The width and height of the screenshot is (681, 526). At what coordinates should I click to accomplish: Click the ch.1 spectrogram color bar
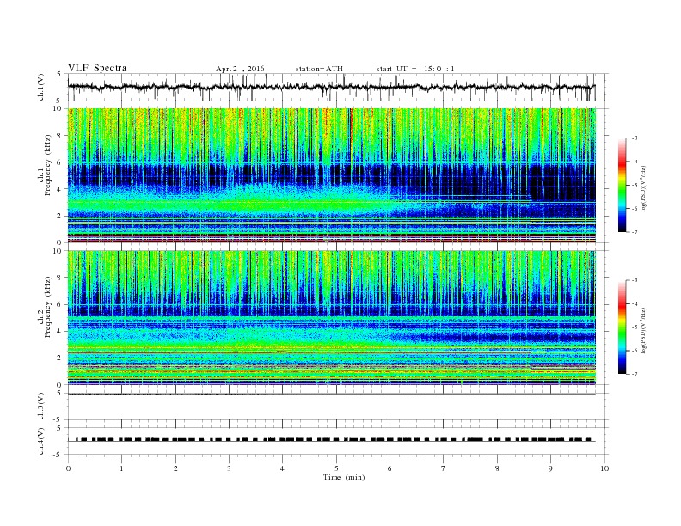(622, 186)
